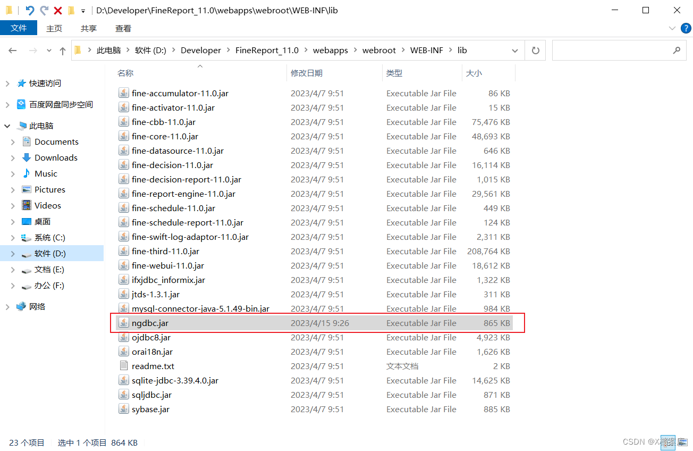The height and width of the screenshot is (451, 693).
Task: Open the recent locations dropdown arrow
Action: click(x=49, y=51)
